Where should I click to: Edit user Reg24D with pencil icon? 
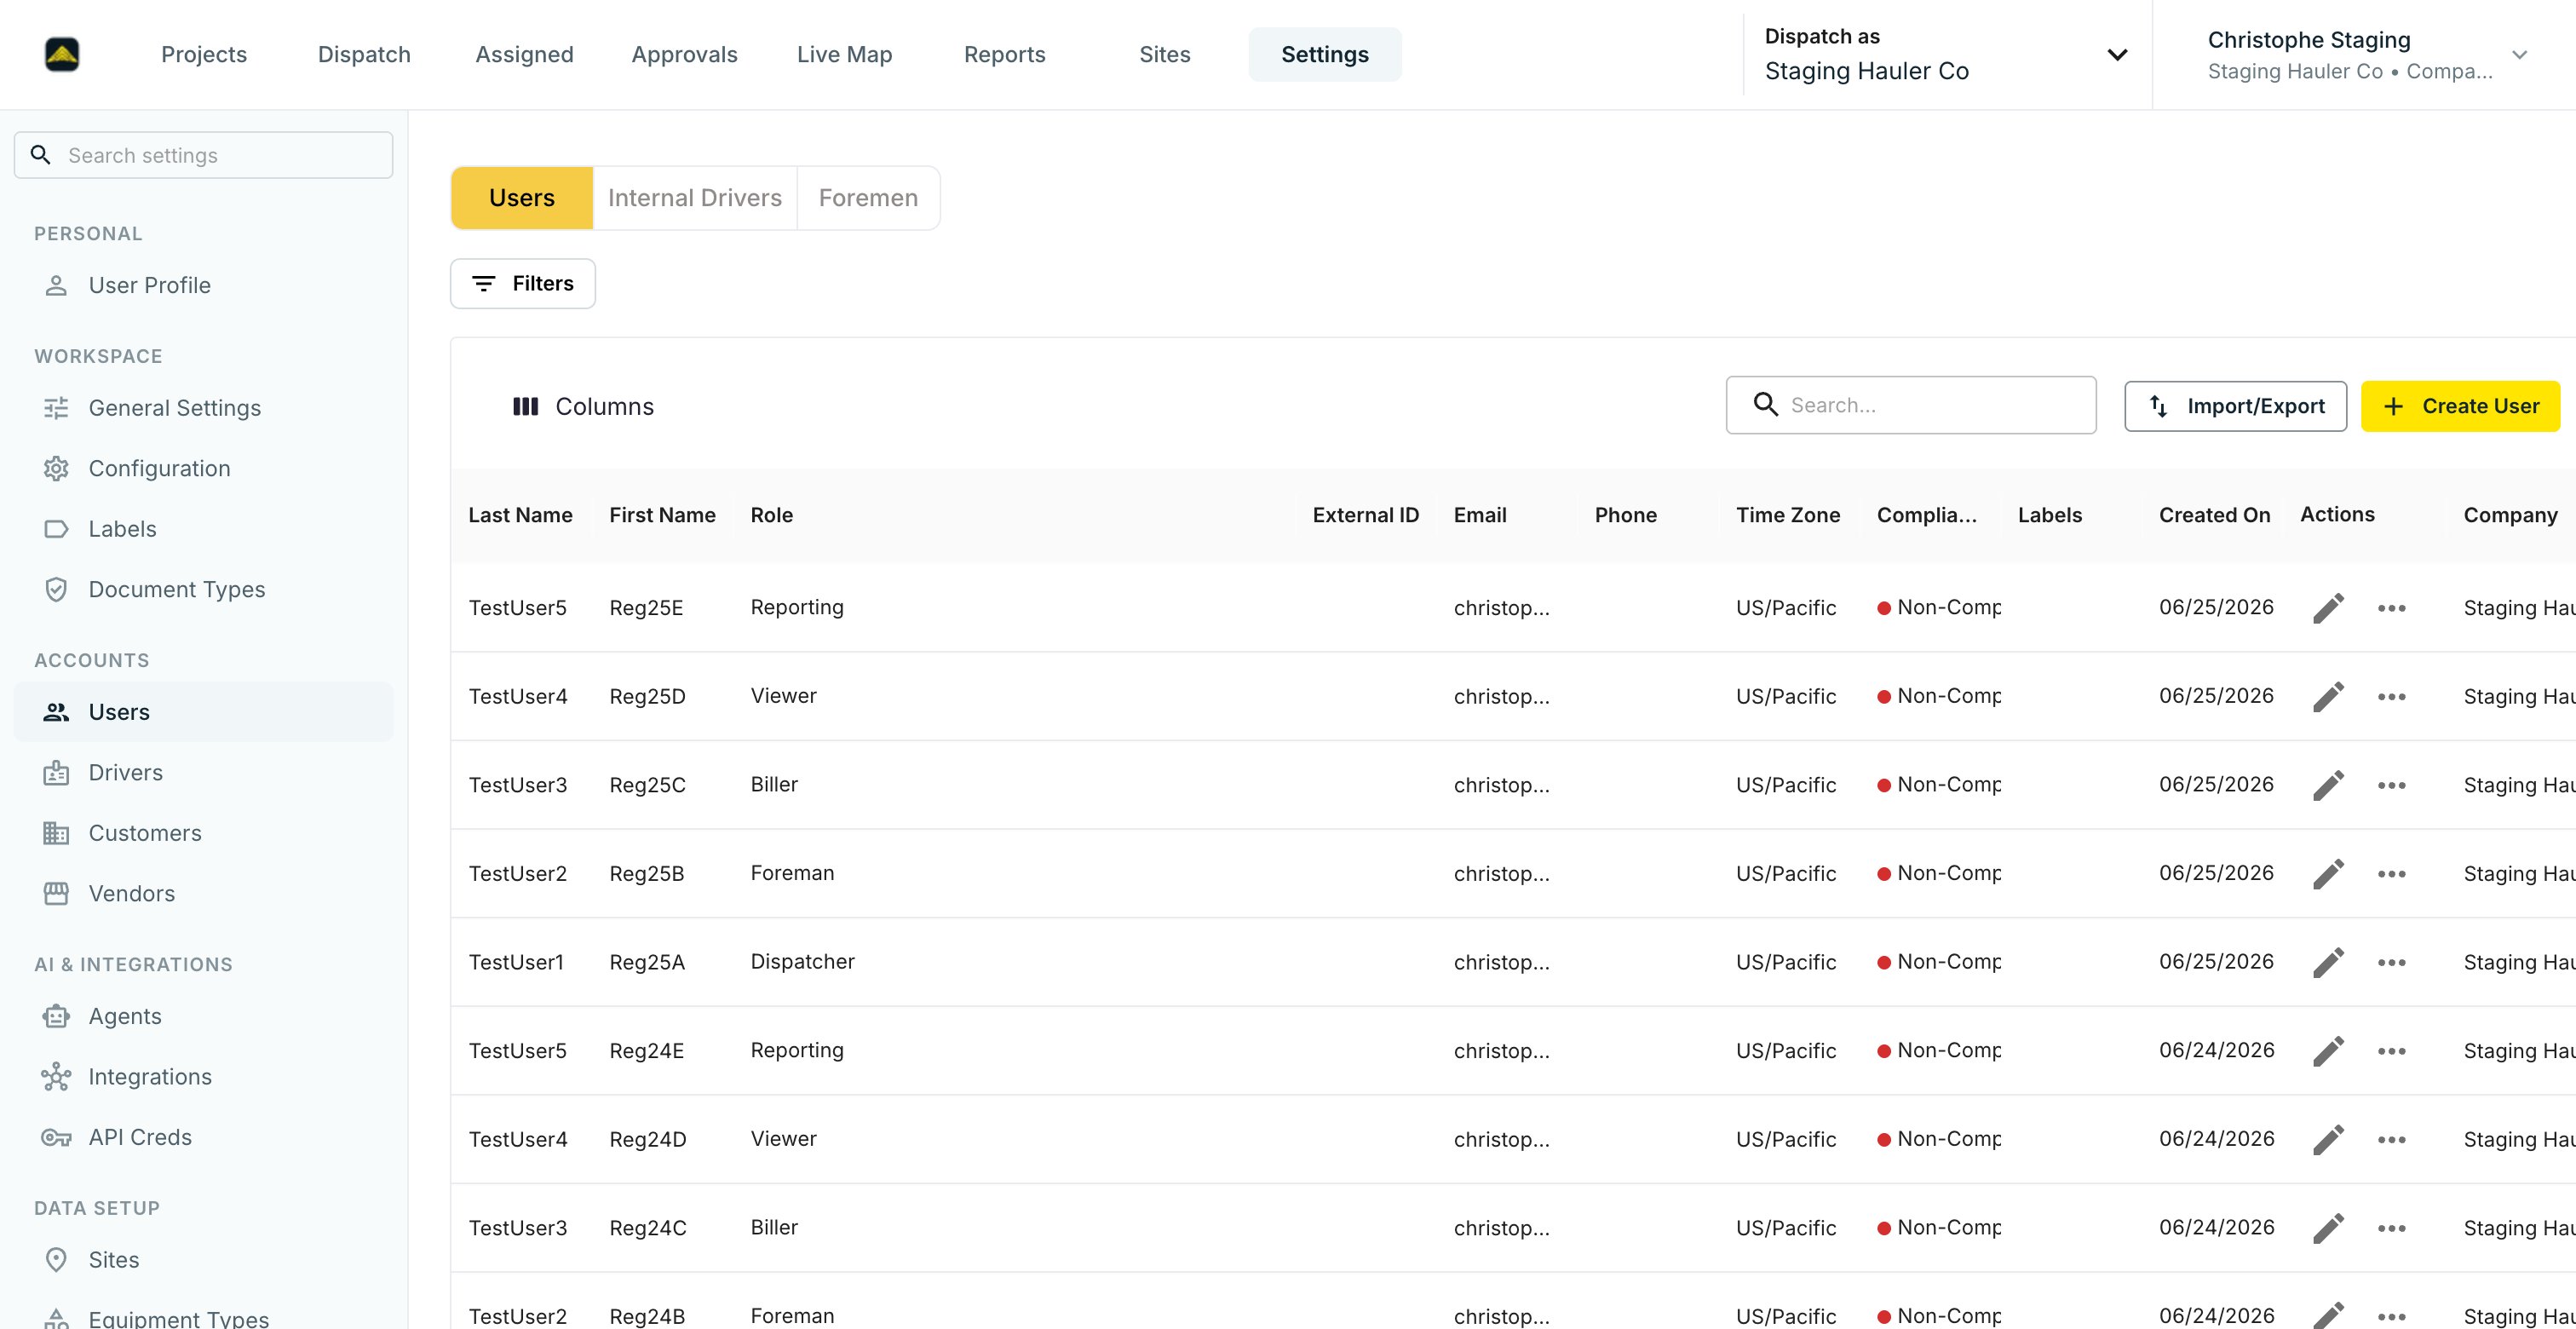pyautogui.click(x=2328, y=1140)
